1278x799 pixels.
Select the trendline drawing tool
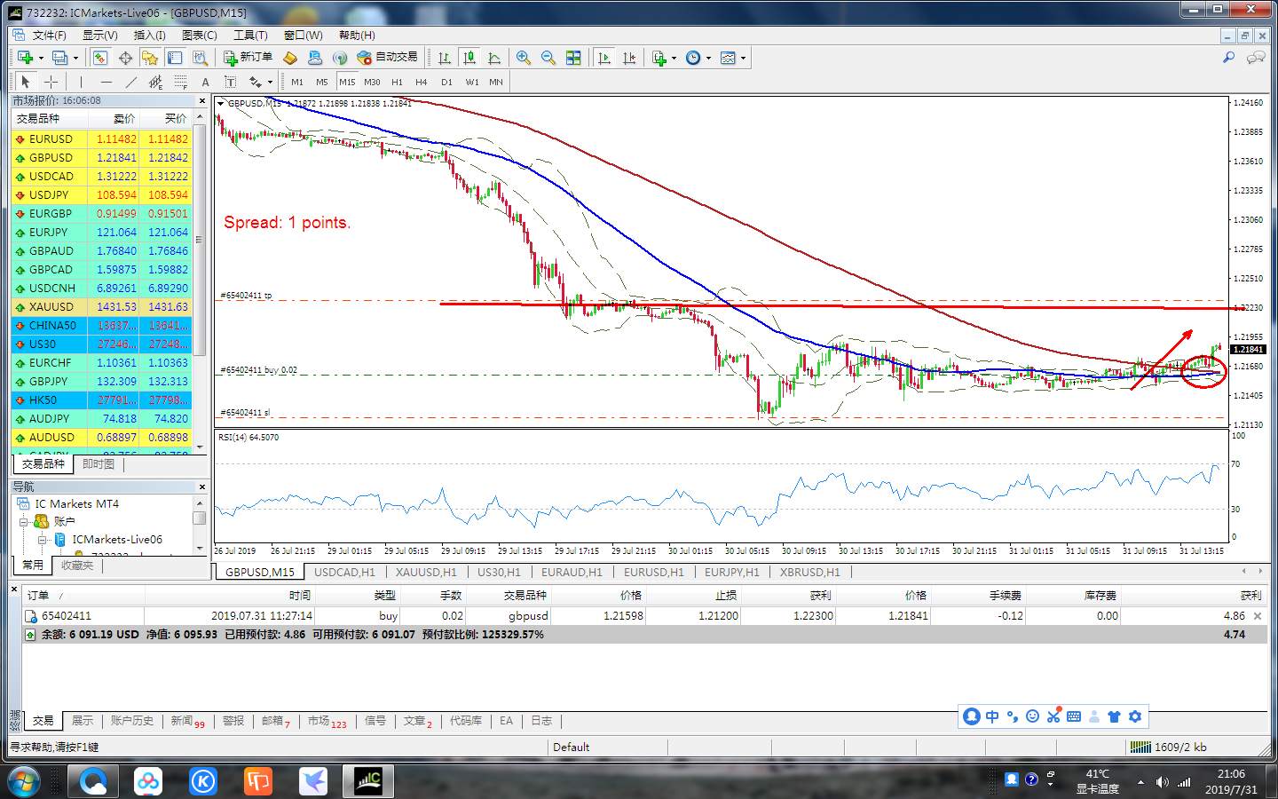(x=130, y=82)
